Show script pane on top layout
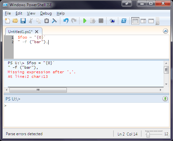The width and height of the screenshot is (173, 141). pos(135,21)
